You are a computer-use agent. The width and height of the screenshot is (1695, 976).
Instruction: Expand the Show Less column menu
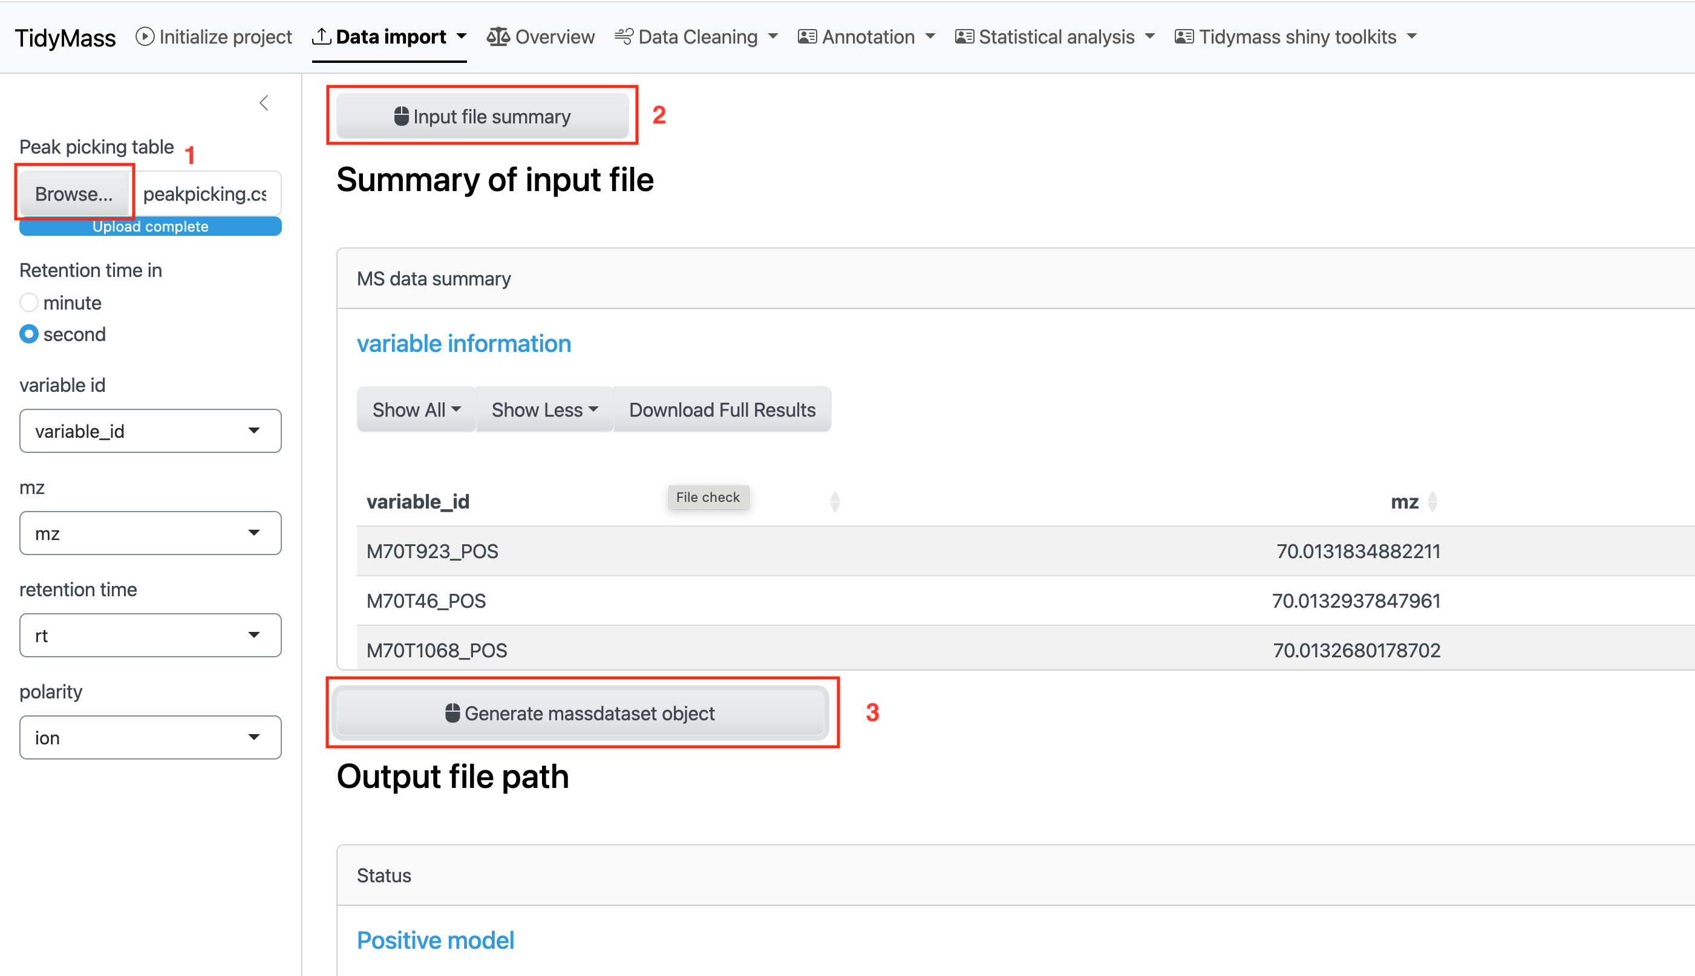(544, 409)
